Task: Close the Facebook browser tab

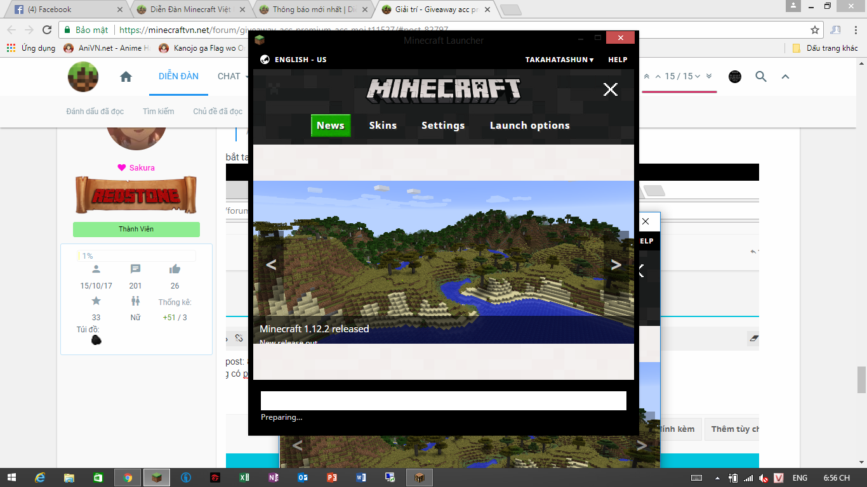Action: click(121, 10)
